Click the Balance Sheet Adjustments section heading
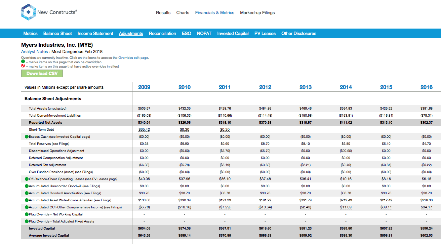 (53, 99)
